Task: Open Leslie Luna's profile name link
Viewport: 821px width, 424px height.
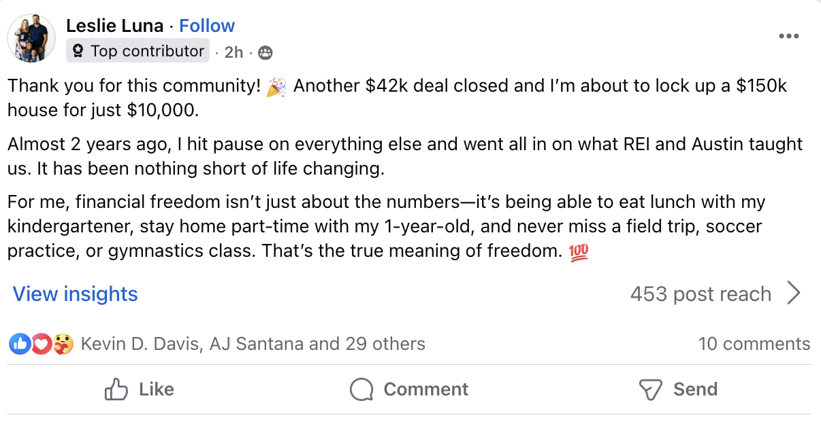Action: click(115, 26)
